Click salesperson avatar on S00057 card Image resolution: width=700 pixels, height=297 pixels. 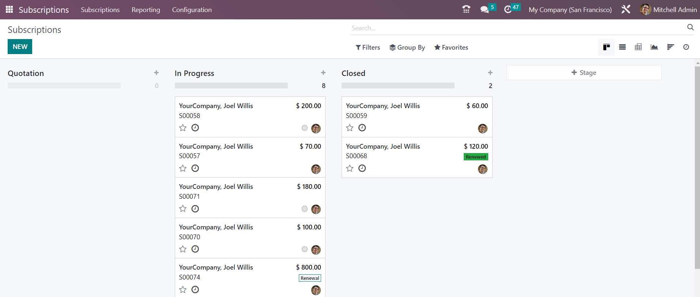click(316, 169)
